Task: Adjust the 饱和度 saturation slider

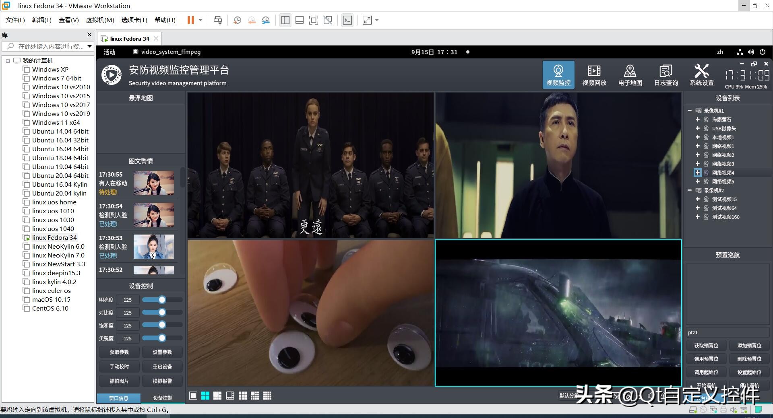Action: (162, 325)
